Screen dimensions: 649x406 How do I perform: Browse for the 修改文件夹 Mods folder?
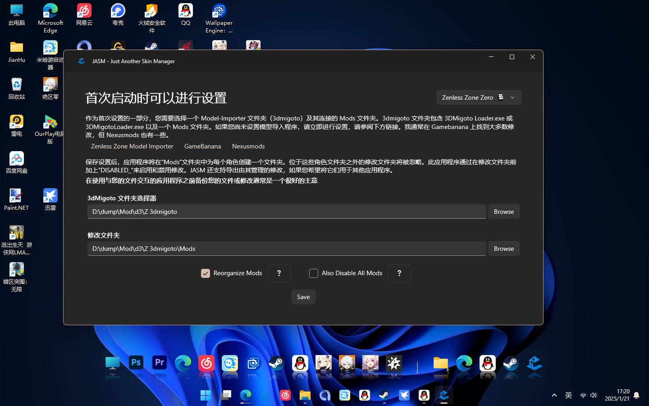click(x=503, y=248)
